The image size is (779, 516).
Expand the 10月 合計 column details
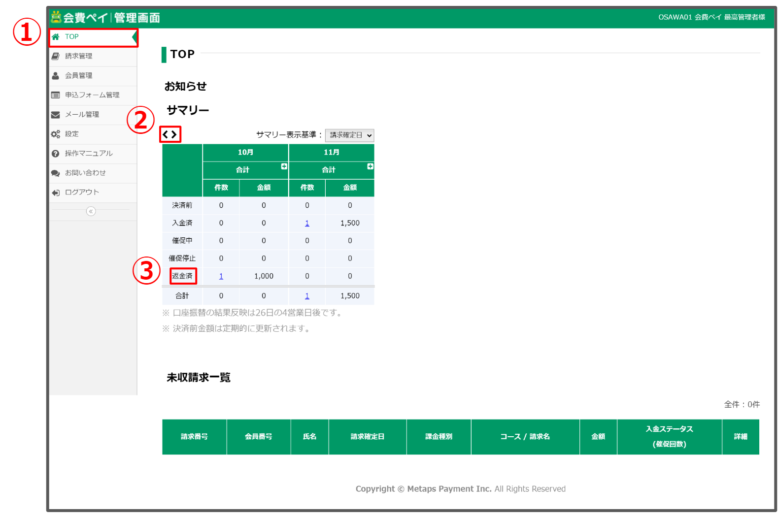(x=284, y=166)
